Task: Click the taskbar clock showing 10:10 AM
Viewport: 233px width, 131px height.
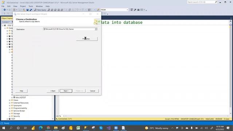Action: coord(220,128)
